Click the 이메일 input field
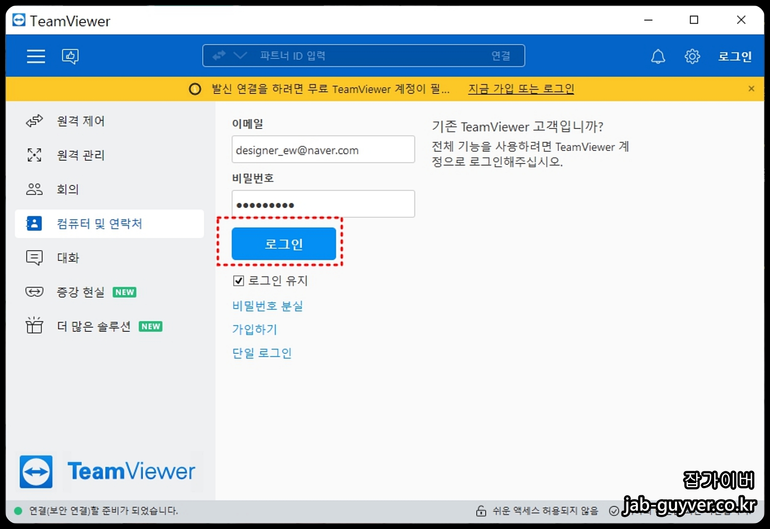770x529 pixels. click(x=323, y=149)
